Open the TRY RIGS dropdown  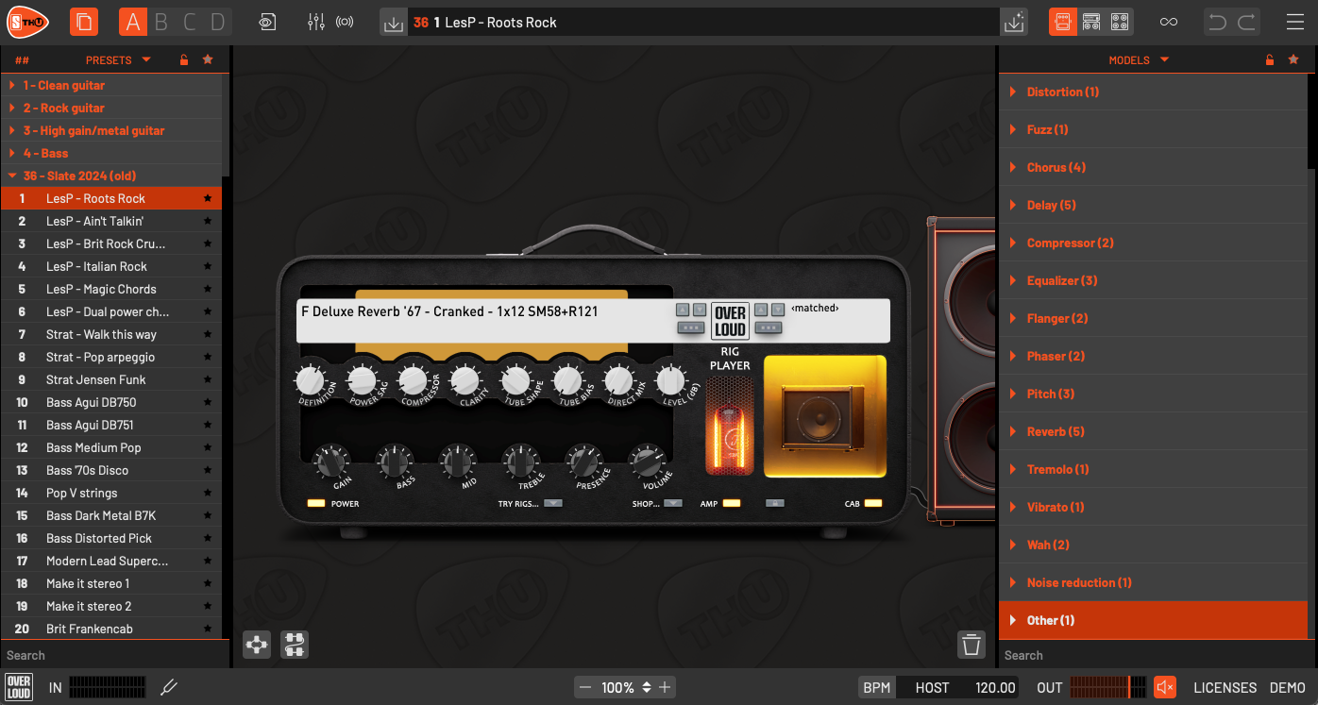click(552, 503)
